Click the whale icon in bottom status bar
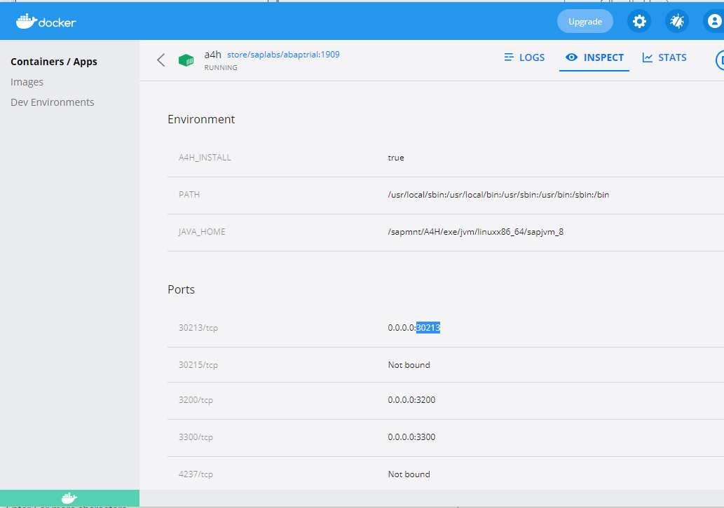724x508 pixels. (x=69, y=498)
